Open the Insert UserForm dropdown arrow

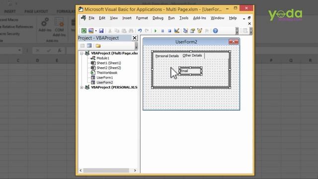96,31
